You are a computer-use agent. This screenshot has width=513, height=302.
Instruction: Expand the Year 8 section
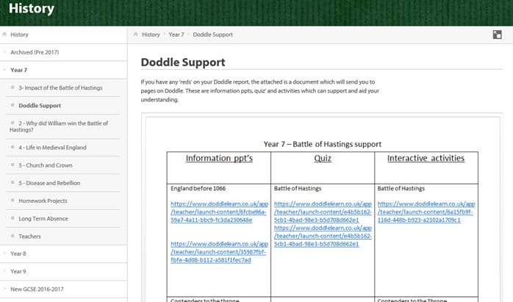(18, 254)
